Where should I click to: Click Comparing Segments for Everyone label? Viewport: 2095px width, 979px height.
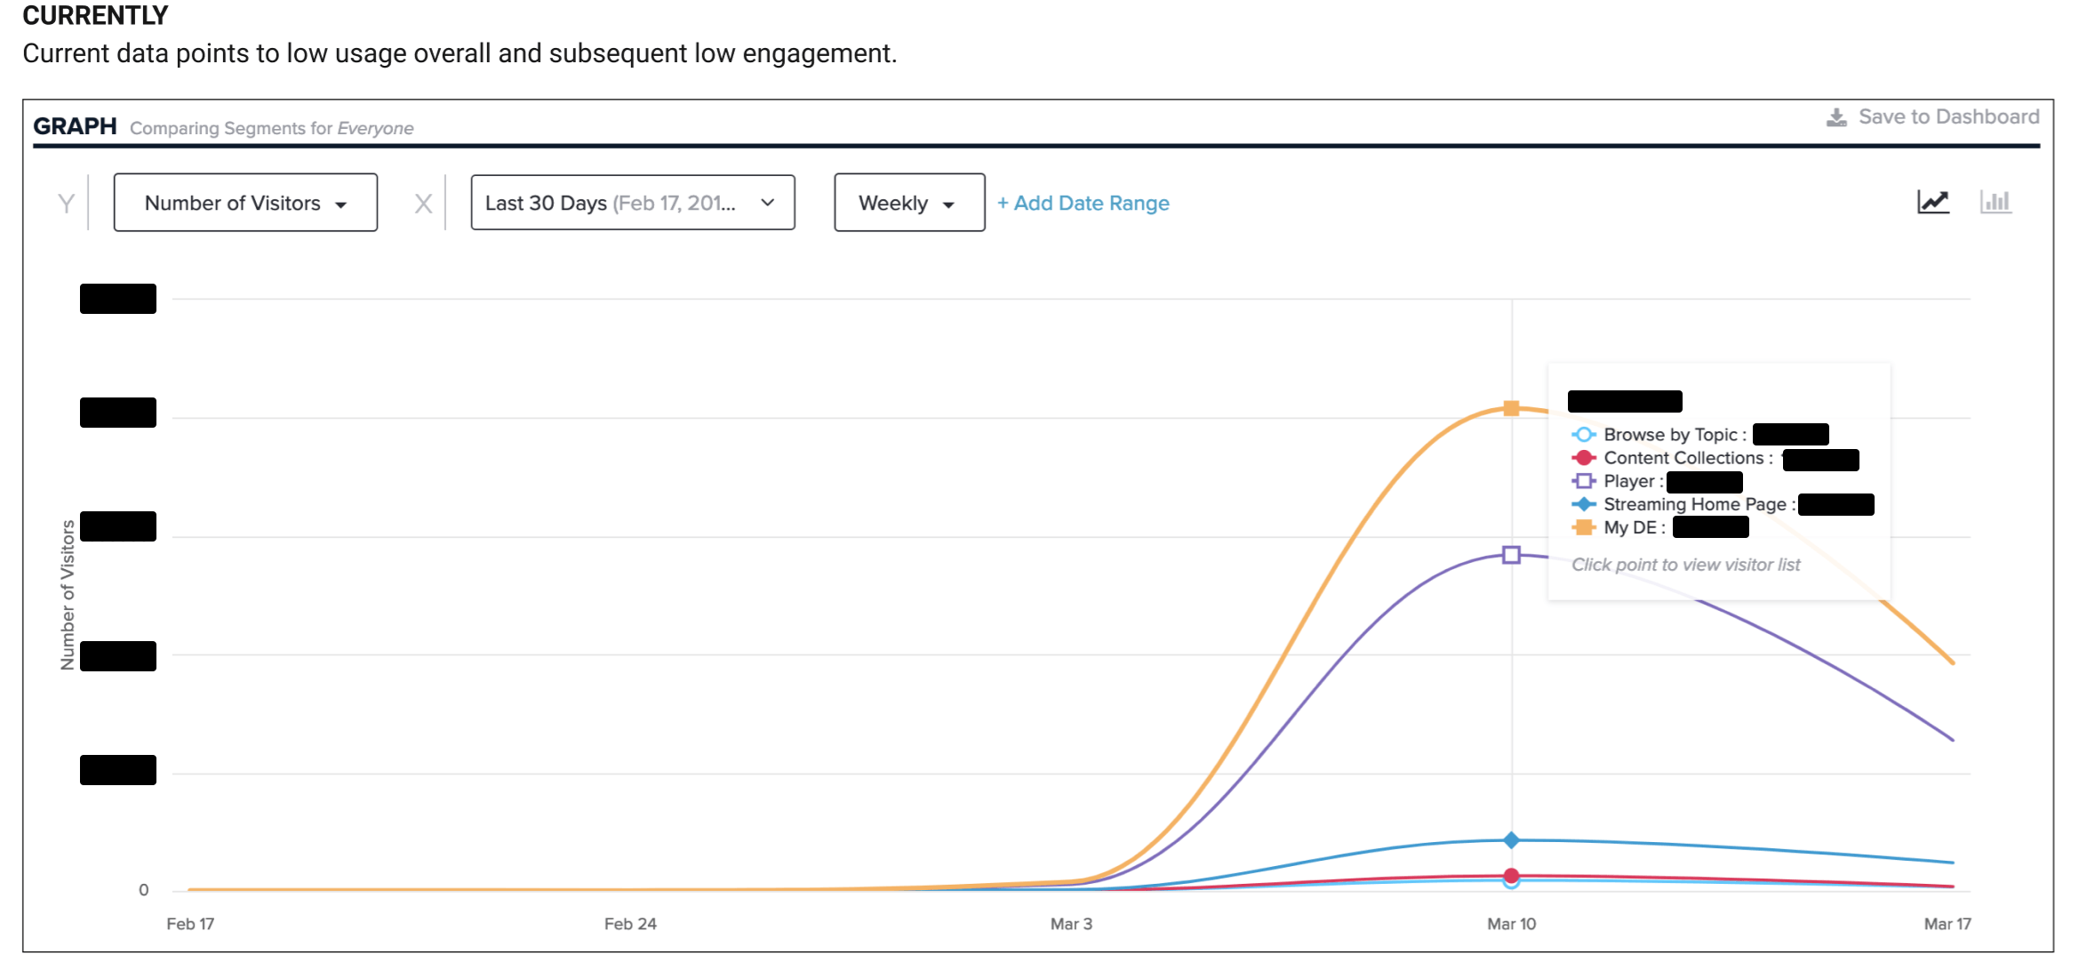271,128
